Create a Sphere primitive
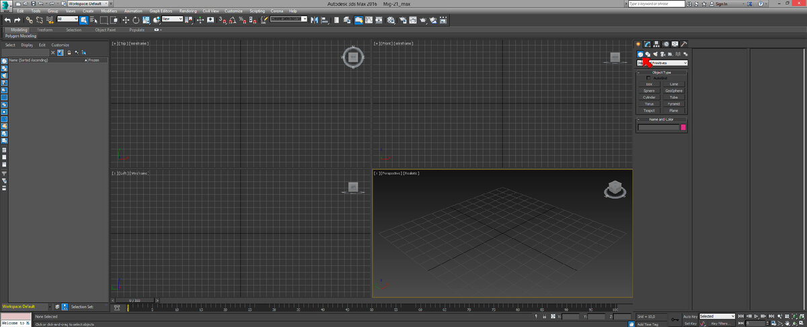 [x=649, y=91]
